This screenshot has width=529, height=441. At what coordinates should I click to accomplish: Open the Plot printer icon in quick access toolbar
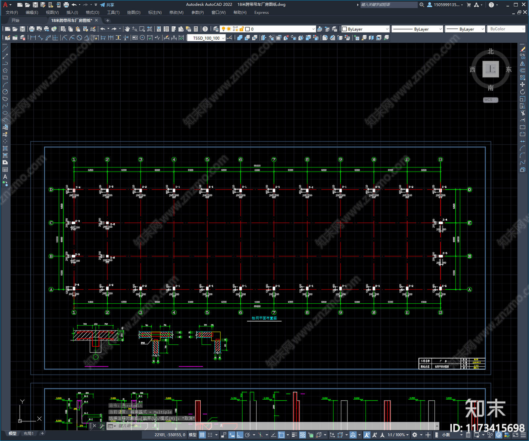click(66, 5)
